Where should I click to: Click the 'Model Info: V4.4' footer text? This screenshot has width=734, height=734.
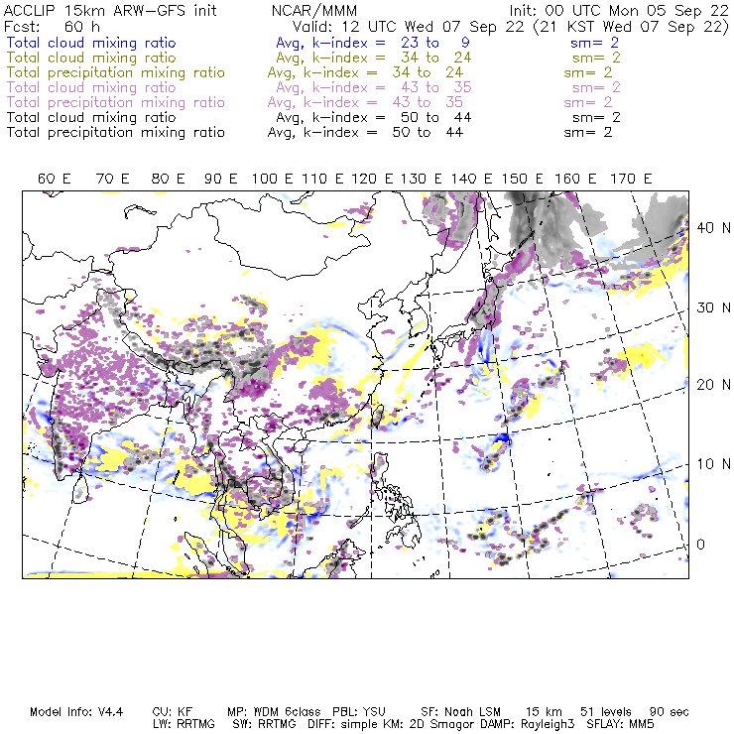coord(76,712)
